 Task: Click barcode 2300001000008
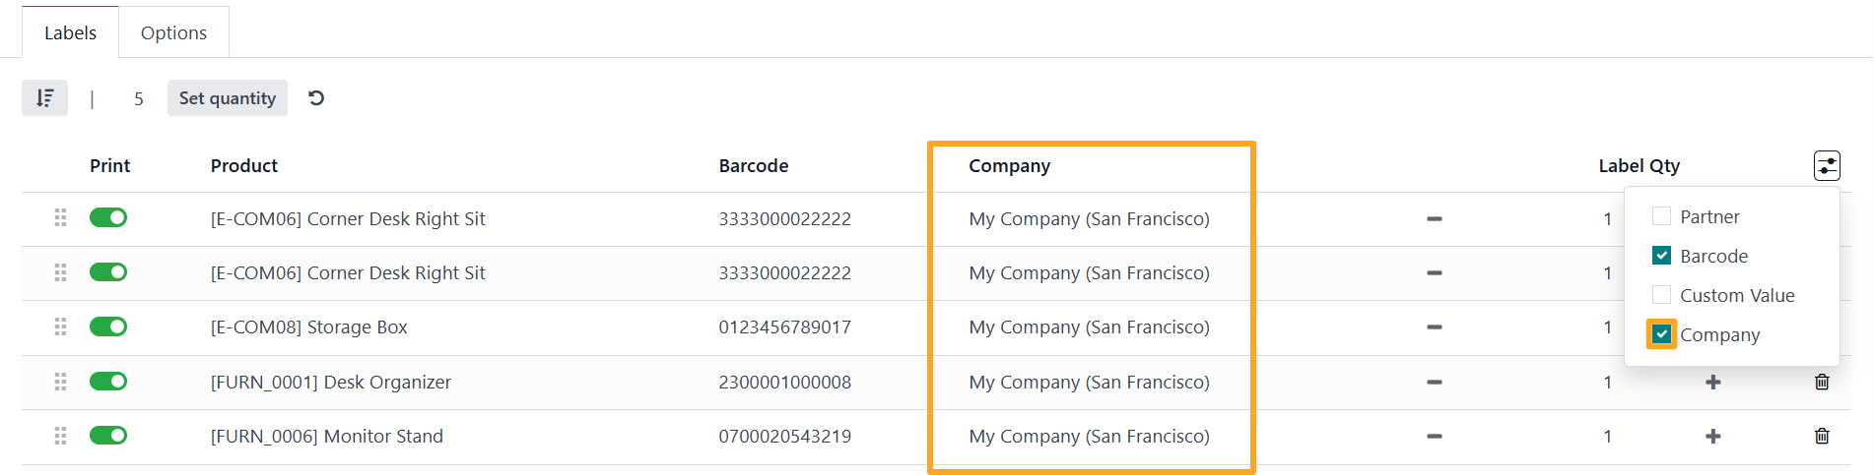tap(785, 382)
